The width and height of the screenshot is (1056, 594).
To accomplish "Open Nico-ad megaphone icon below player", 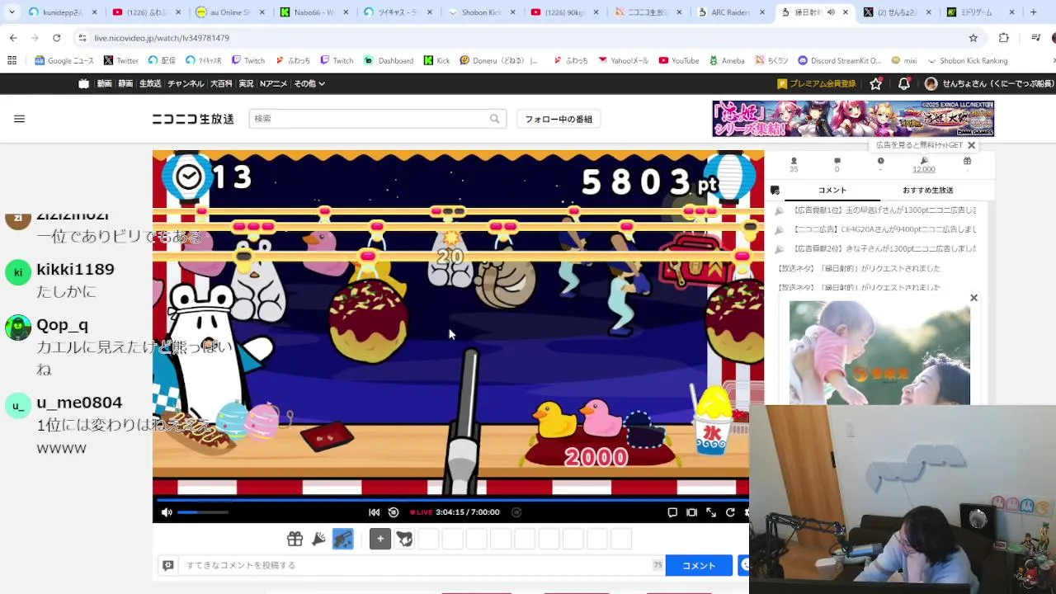I will click(318, 540).
